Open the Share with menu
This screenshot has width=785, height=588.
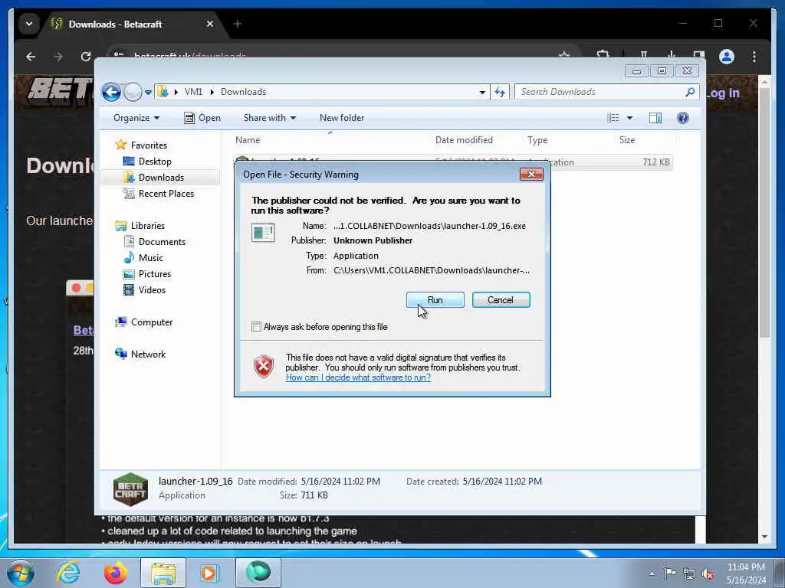269,118
